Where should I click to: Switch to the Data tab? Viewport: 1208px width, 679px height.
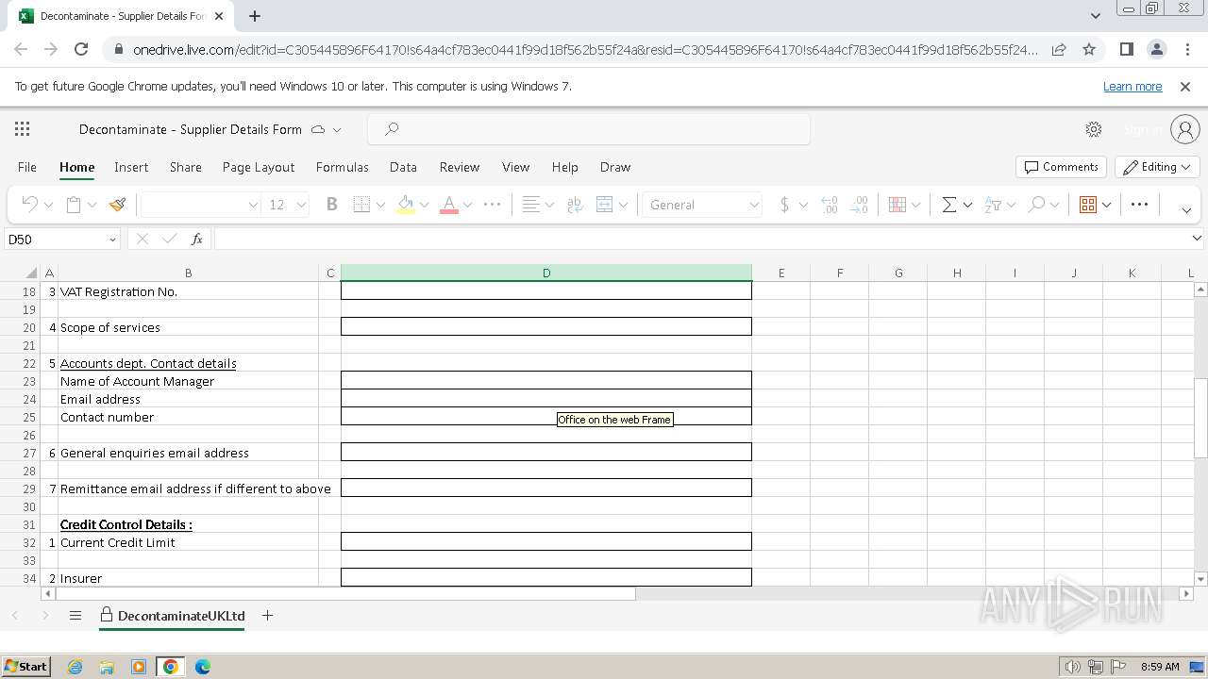point(403,167)
